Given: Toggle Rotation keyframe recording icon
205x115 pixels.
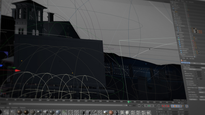Looking at the screenshot, I should 178,106.
